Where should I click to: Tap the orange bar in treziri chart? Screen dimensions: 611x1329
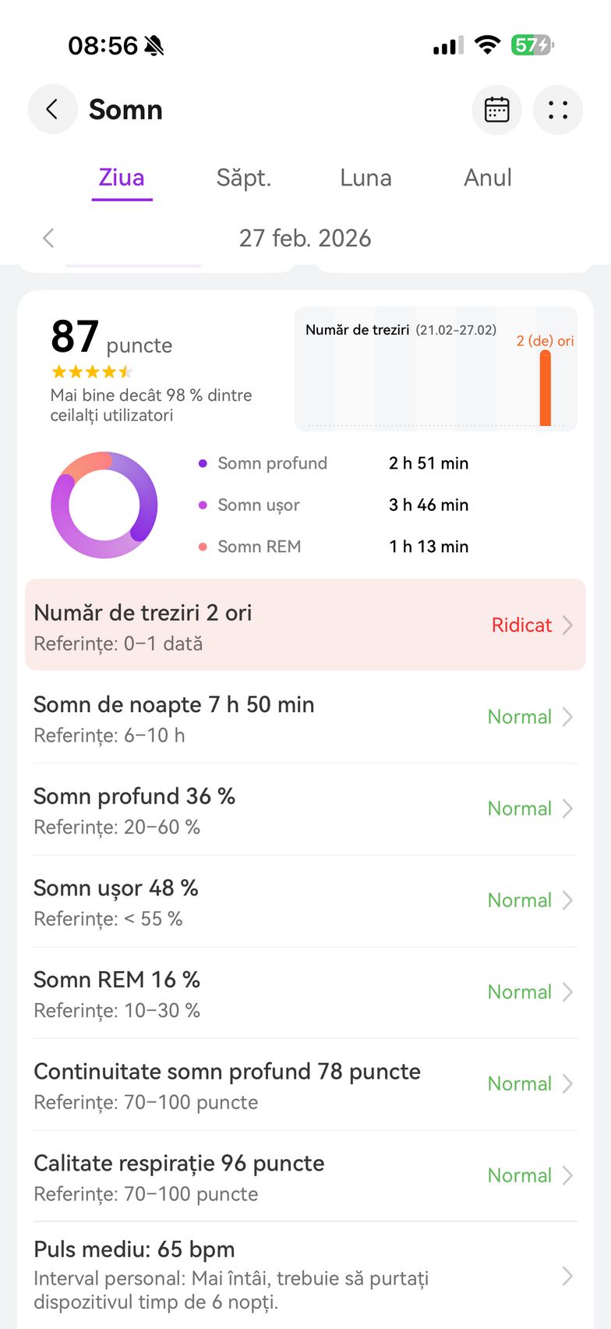546,388
